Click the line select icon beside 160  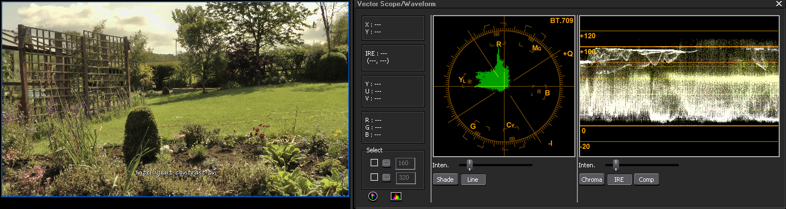(x=386, y=163)
